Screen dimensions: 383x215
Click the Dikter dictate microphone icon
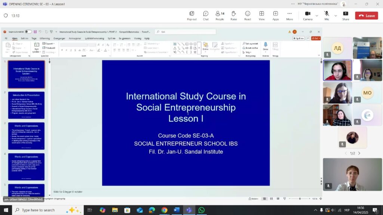click(266, 45)
